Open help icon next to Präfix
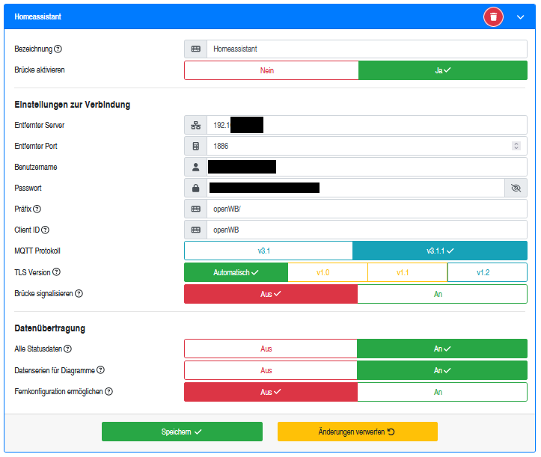Image resolution: width=541 pixels, height=457 pixels. 37,209
